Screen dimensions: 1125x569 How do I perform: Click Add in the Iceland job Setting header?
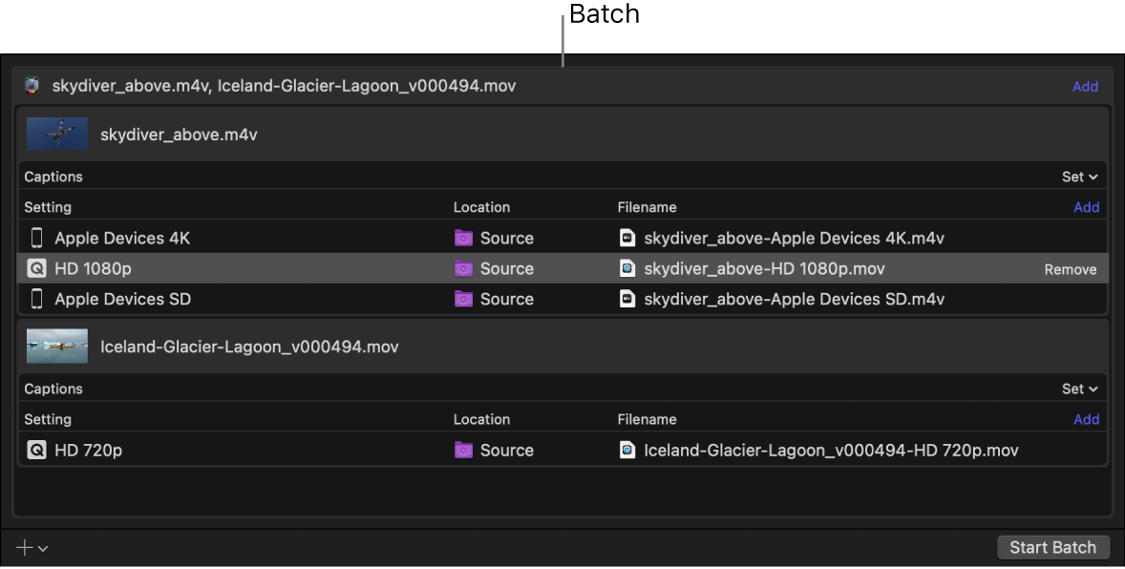pos(1087,419)
